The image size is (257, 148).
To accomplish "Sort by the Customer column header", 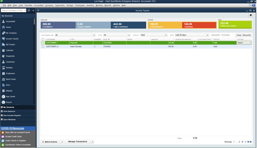I will (x=51, y=40).
